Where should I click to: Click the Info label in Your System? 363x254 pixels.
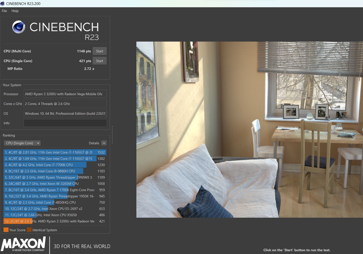(7, 123)
